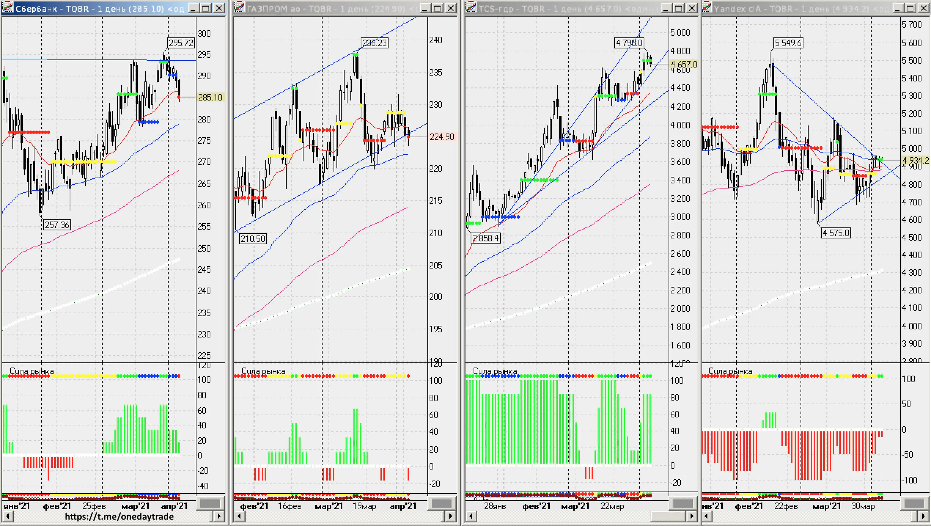The height and width of the screenshot is (526, 931).
Task: Click the 295.72 high label on Сбербанк
Action: pos(181,43)
